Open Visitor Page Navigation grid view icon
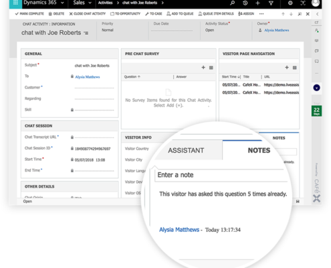 pos(295,68)
